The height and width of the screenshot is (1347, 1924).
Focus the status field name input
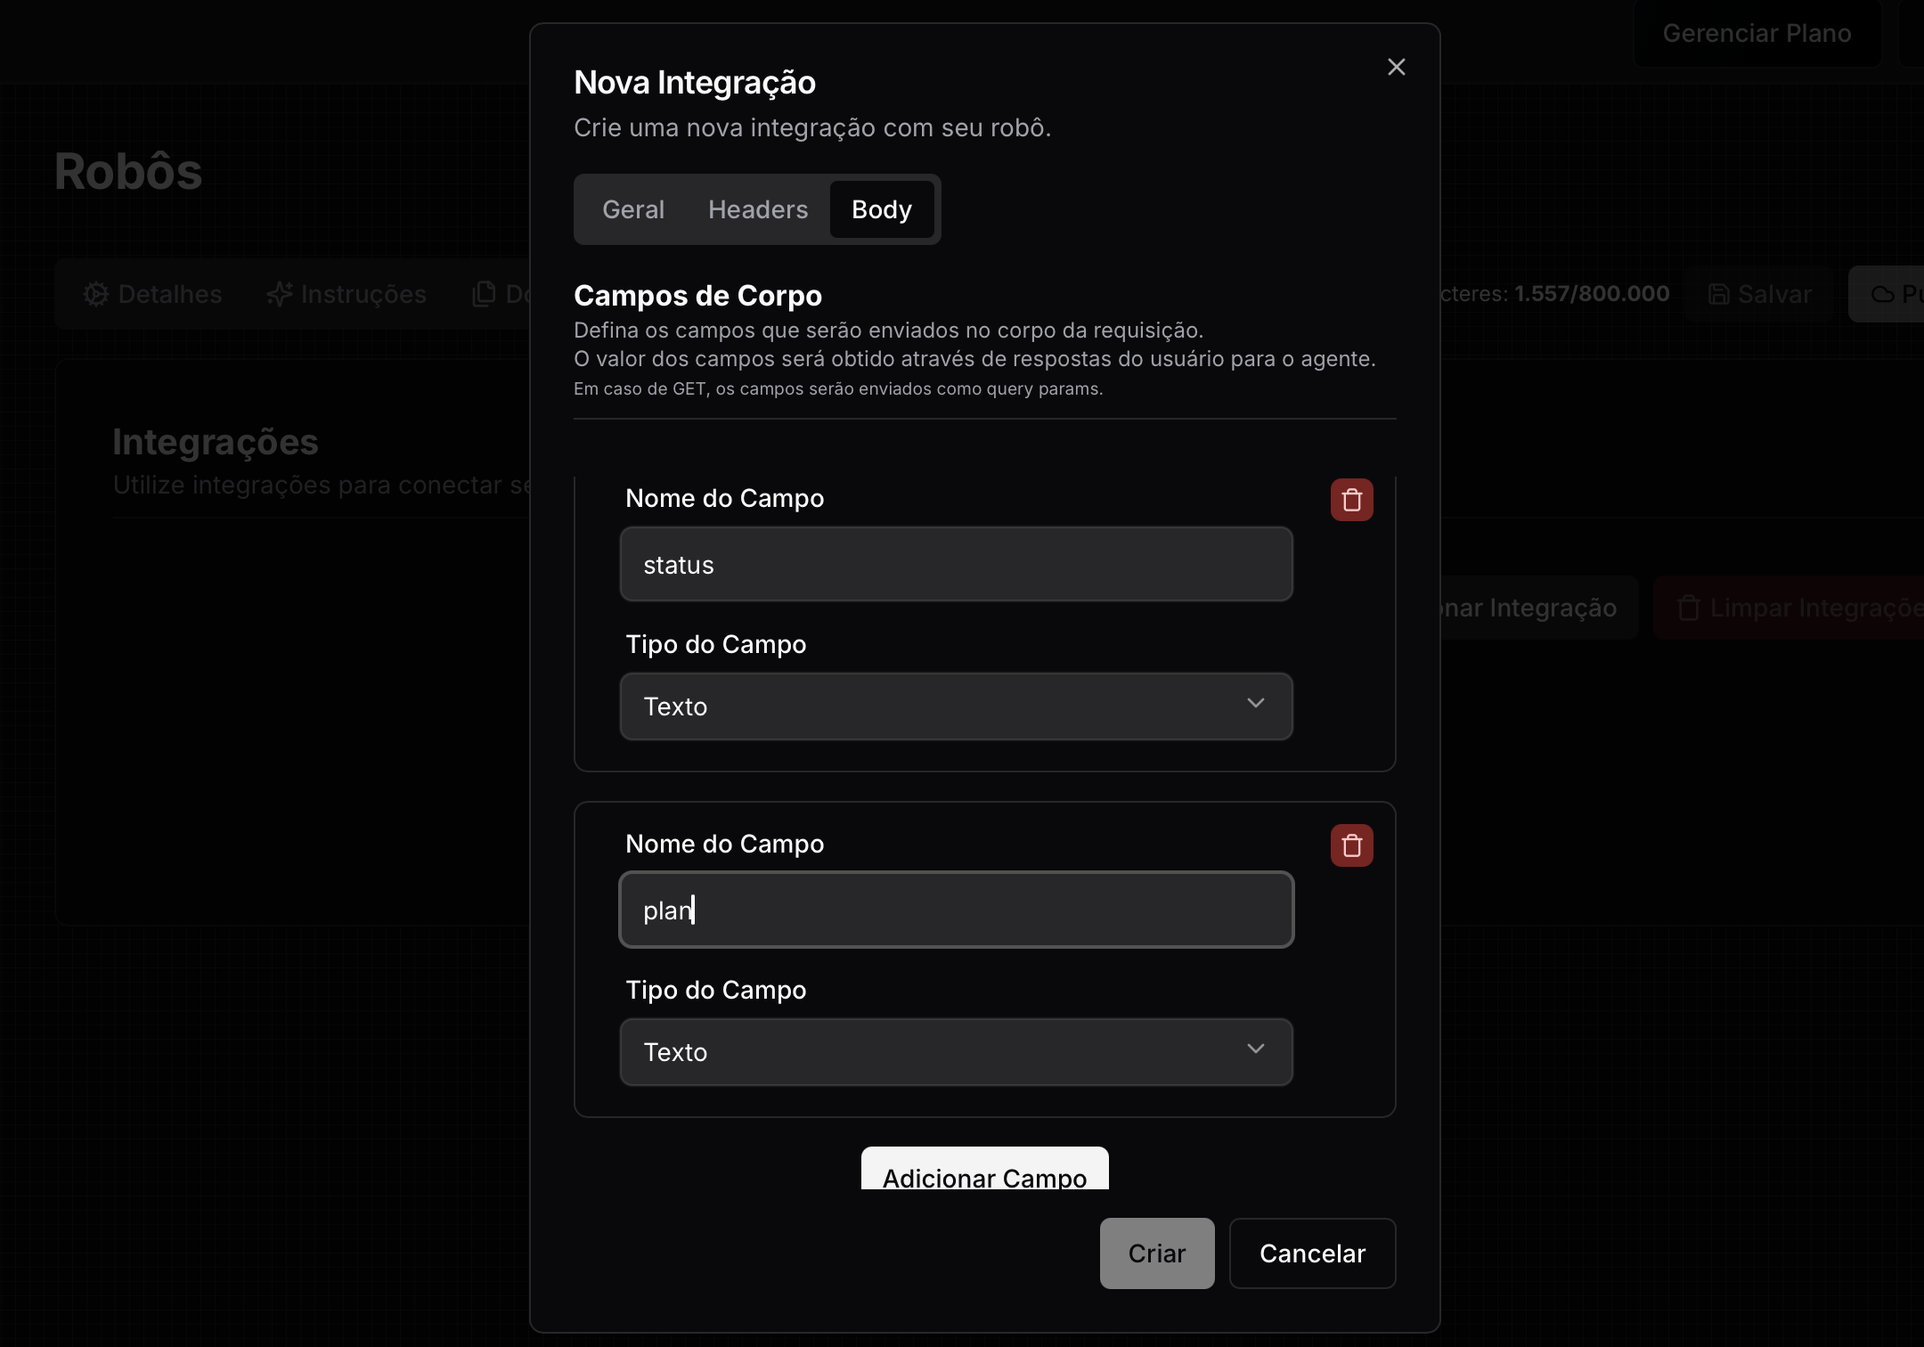(956, 565)
